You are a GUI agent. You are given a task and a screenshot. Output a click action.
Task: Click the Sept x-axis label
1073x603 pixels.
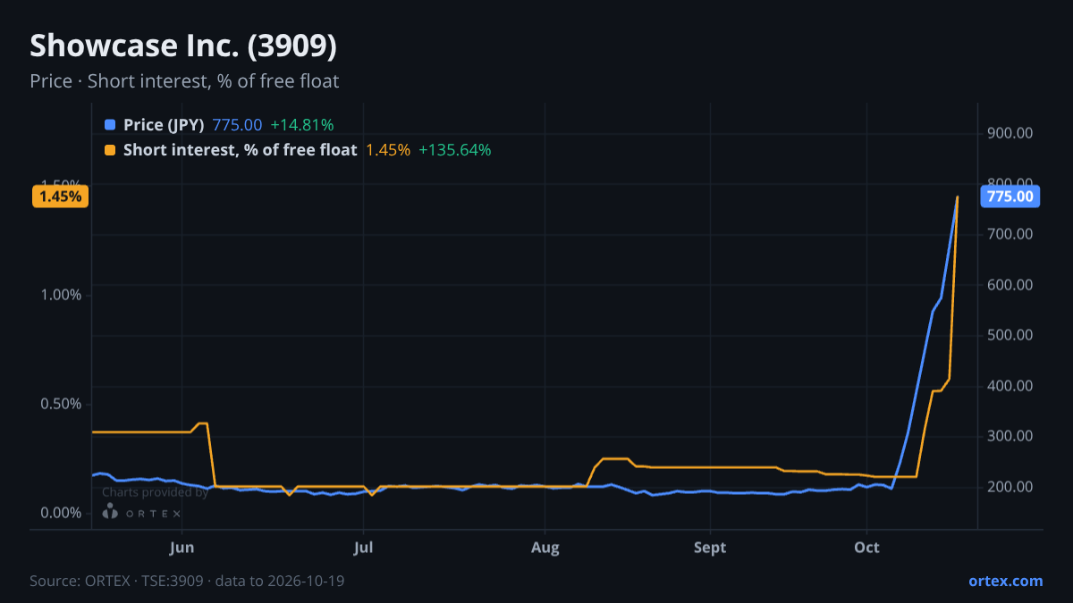coord(710,548)
